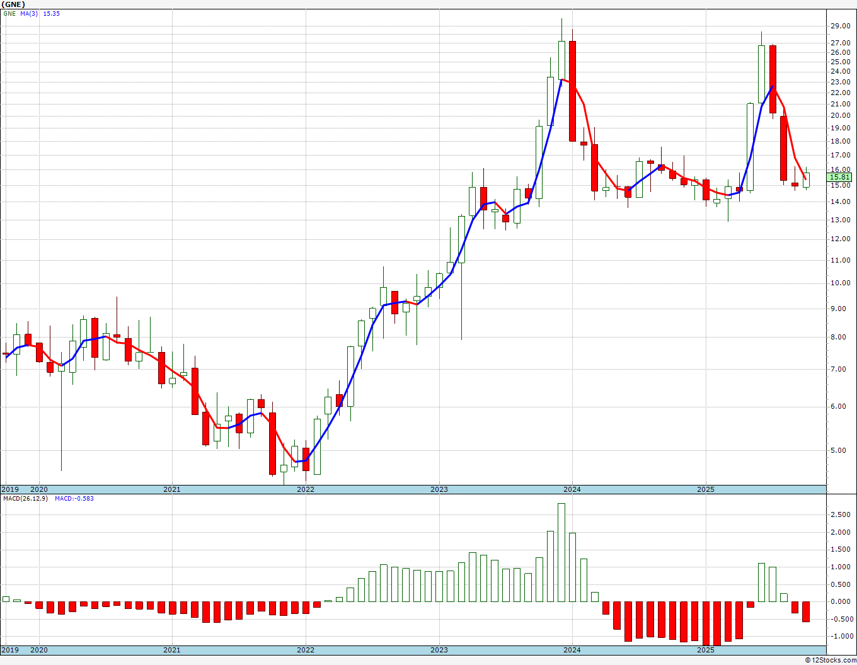Select the GNE series legend label

(9, 13)
